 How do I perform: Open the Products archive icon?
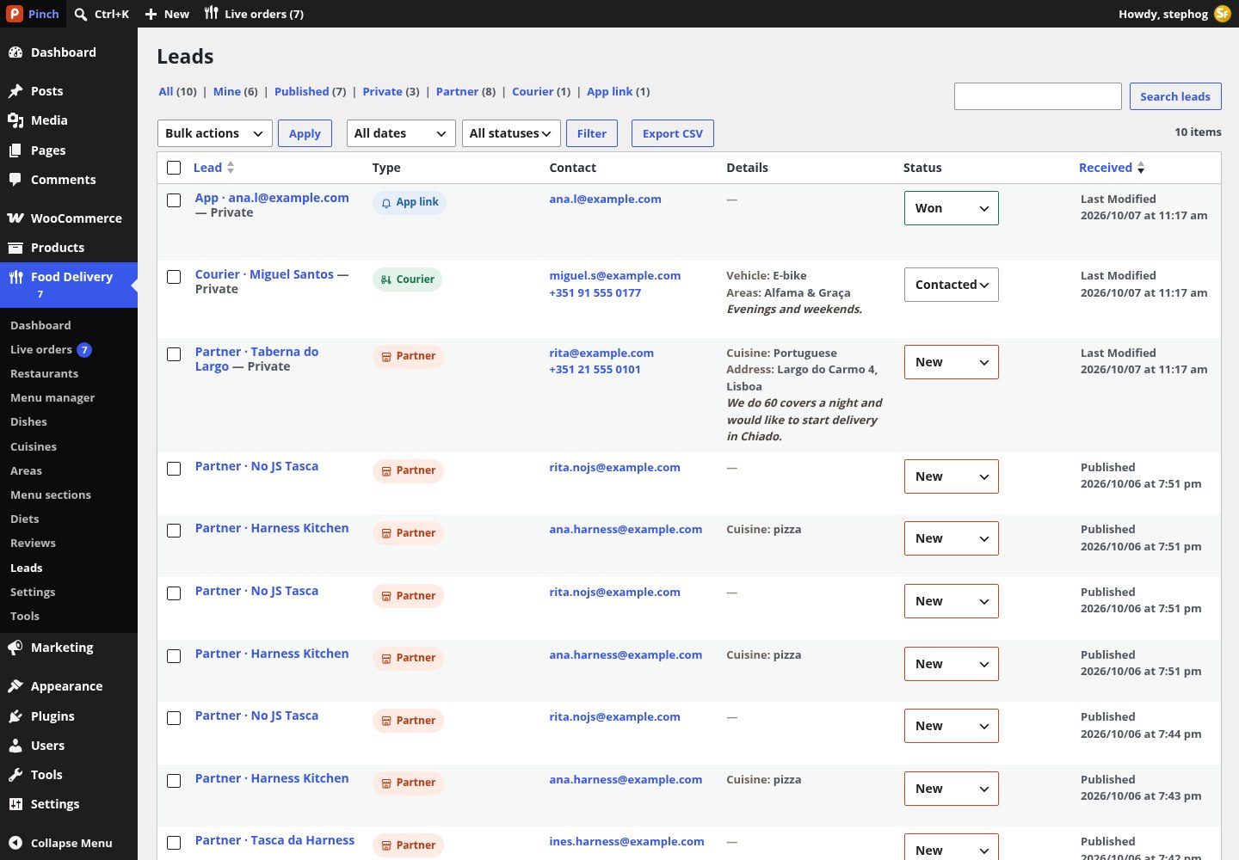coord(15,248)
